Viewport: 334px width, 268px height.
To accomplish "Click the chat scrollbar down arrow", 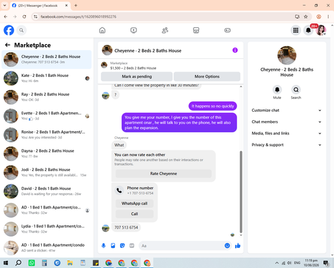I will point(241,235).
